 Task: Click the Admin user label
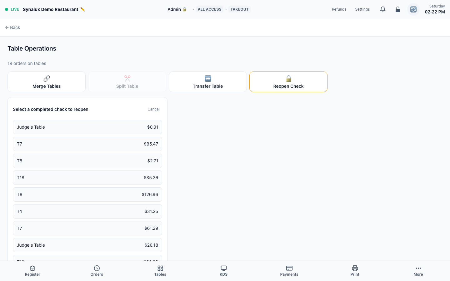(x=174, y=9)
